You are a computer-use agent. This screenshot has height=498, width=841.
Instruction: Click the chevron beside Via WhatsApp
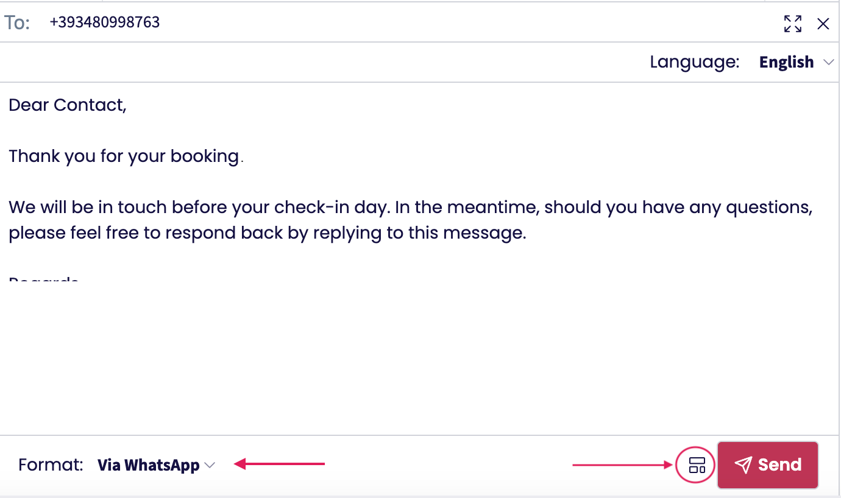(210, 465)
